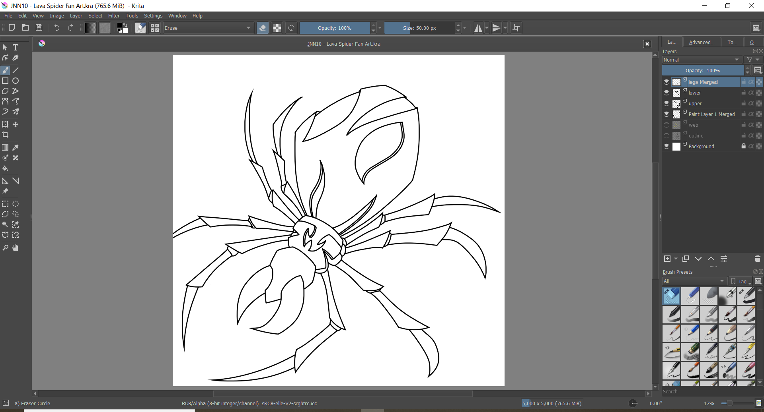Open layer properties icon
764x412 pixels.
tap(724, 259)
